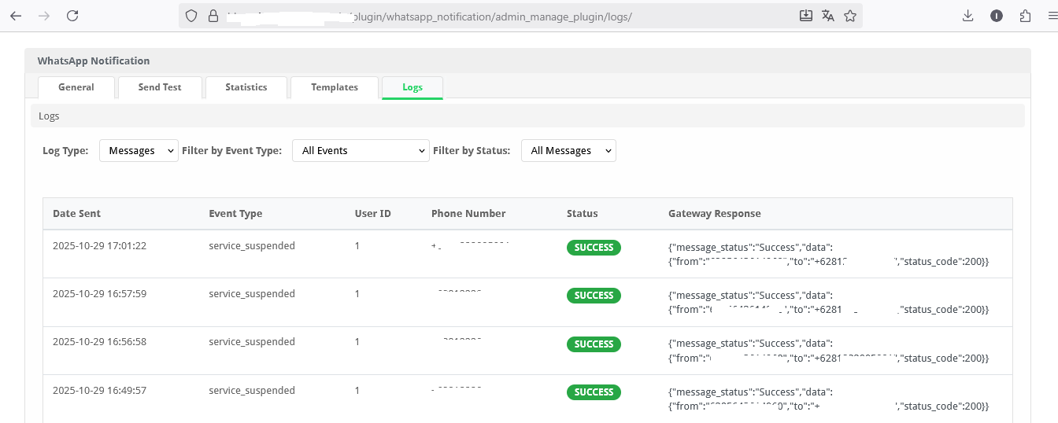The image size is (1058, 423).
Task: Click the browser back arrow
Action: tap(16, 16)
